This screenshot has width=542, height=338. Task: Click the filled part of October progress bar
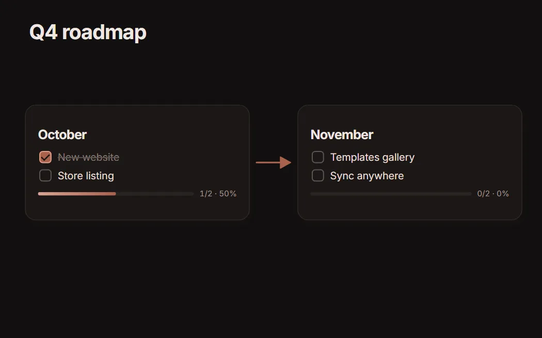pyautogui.click(x=77, y=194)
